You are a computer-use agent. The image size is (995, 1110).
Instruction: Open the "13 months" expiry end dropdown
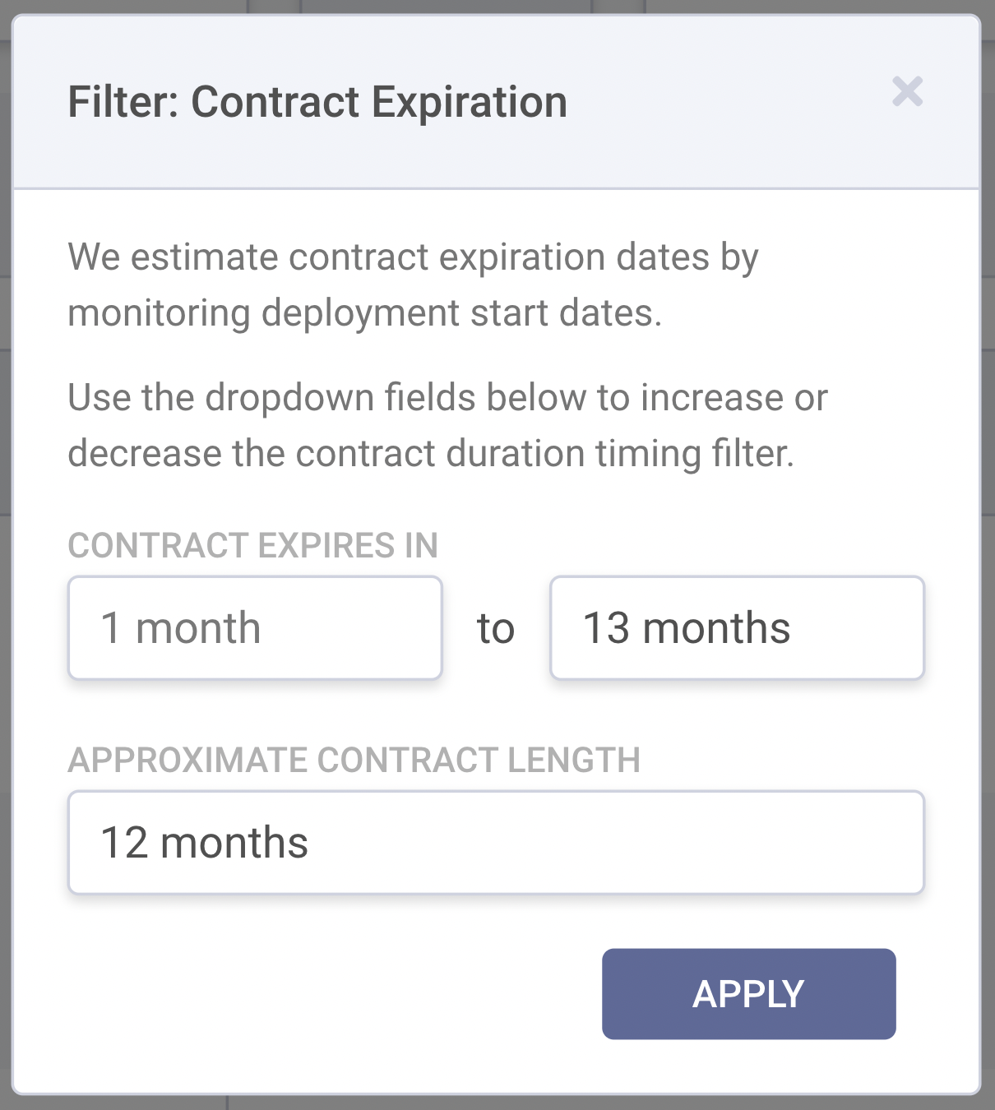pos(737,628)
